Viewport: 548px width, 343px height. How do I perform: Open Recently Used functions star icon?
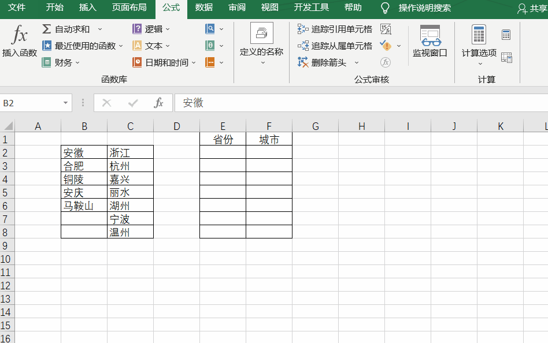point(46,46)
